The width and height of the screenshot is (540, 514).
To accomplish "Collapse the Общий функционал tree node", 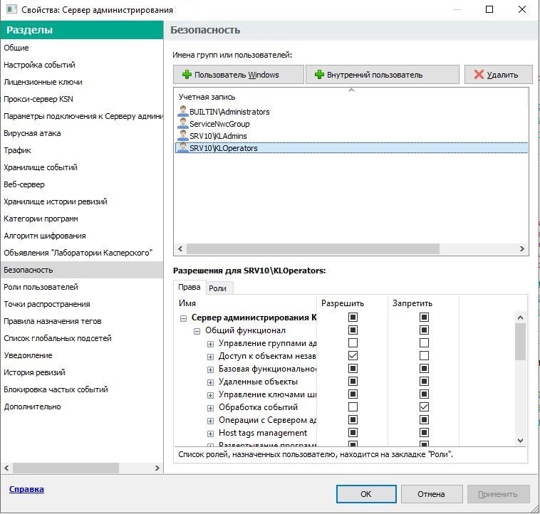I will point(197,330).
